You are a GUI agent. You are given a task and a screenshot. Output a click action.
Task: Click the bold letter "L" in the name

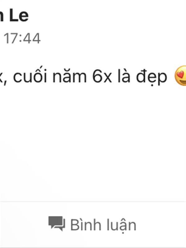pyautogui.click(x=13, y=15)
